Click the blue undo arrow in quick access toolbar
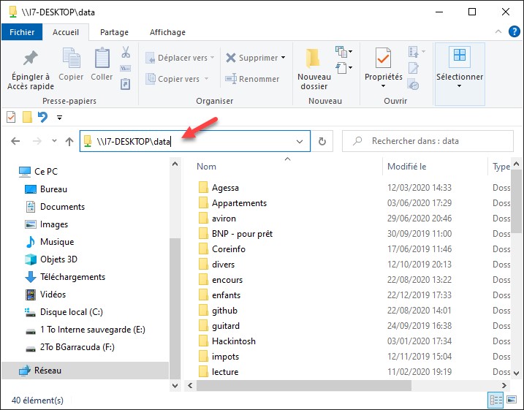This screenshot has height=410, width=524. click(x=42, y=117)
